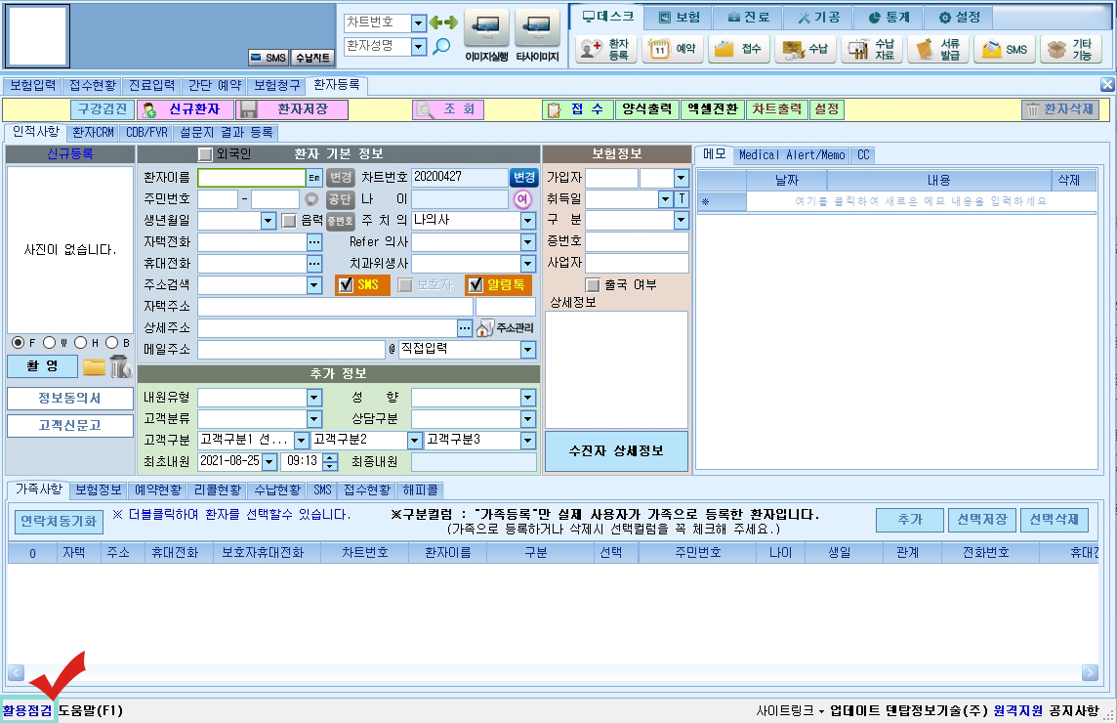Open the 주치의 dropdown

528,221
